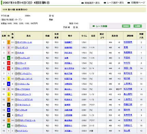The height and width of the screenshot is (134, 147).
Task: Open 15th-place horse ザレマ link
Action: [20, 115]
